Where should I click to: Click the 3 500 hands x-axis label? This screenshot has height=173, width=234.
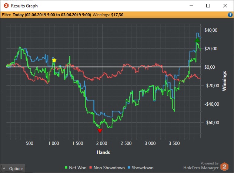click(174, 143)
